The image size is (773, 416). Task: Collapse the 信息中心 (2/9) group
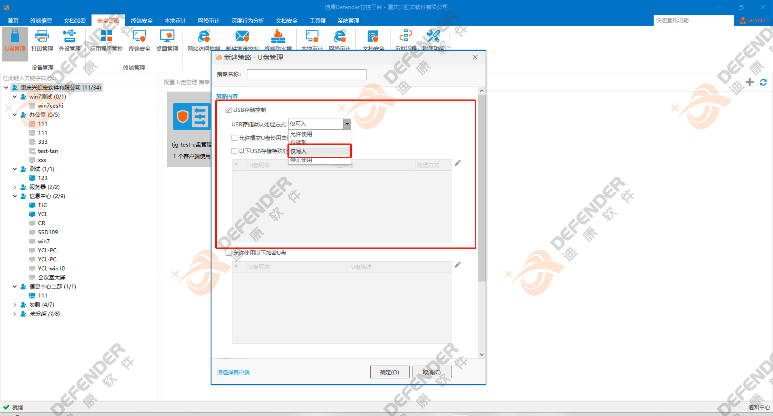[14, 196]
